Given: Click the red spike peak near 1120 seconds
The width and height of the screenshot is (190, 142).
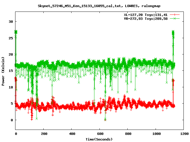Looking at the screenshot, I should (173, 79).
